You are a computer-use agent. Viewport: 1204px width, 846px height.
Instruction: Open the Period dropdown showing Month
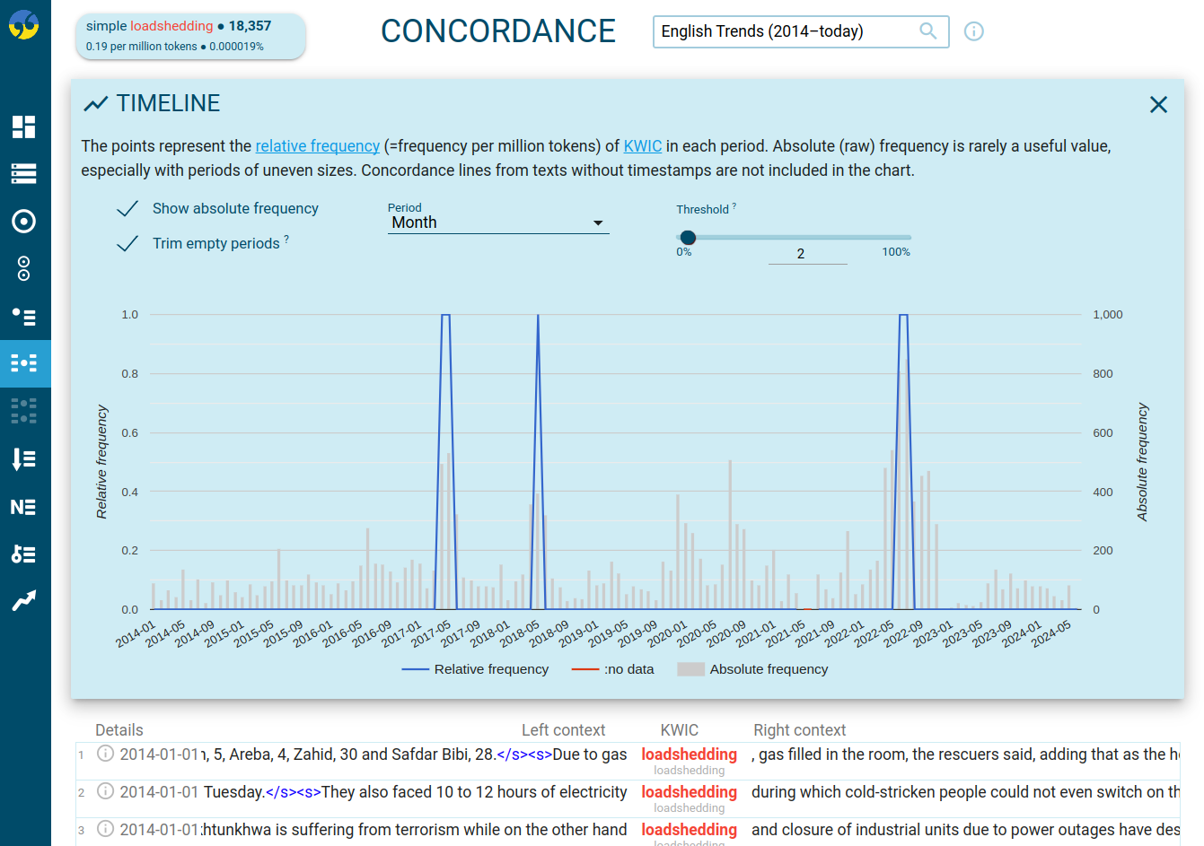pos(498,222)
